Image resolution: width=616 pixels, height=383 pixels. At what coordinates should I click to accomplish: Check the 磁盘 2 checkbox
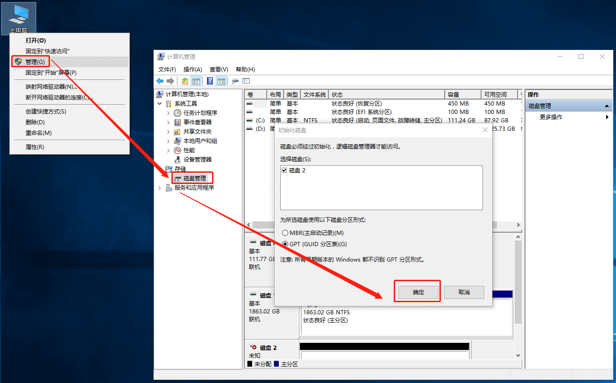[284, 170]
